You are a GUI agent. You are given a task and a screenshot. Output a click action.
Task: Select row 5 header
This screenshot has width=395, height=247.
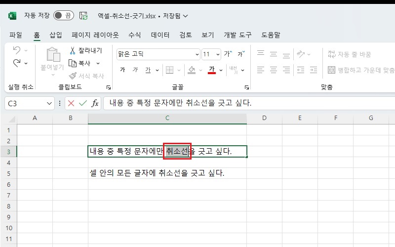pos(8,174)
